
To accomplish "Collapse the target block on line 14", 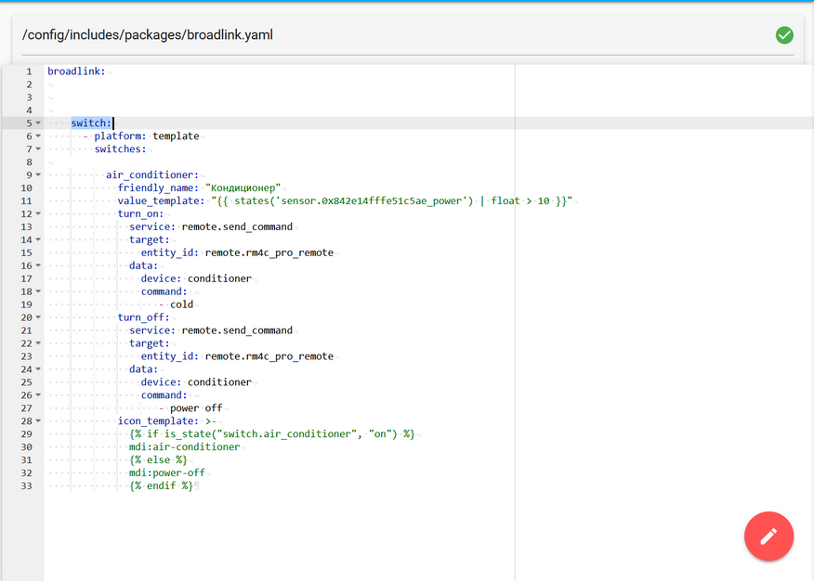I will tap(38, 240).
